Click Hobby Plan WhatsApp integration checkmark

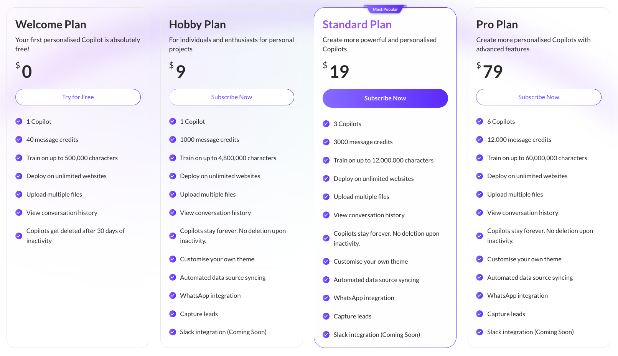173,295
